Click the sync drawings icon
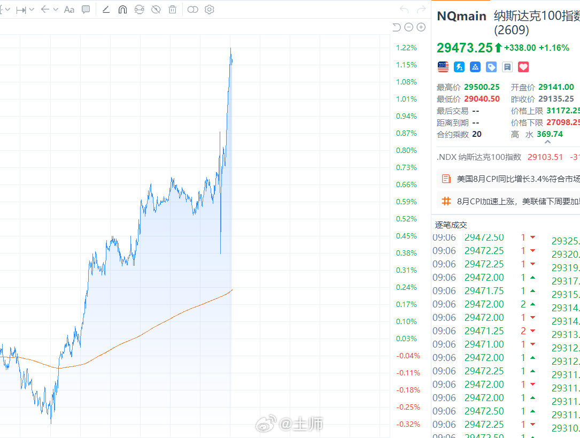Viewport: 580px width, 438px height. (x=139, y=10)
